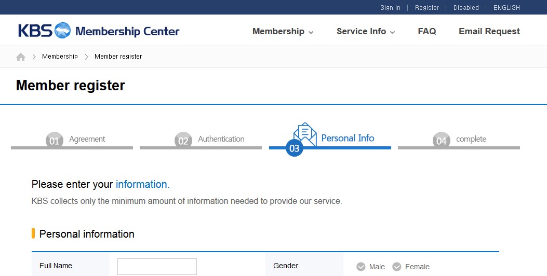547x276 pixels.
Task: Expand the Service Info menu dropdown
Action: click(x=366, y=32)
